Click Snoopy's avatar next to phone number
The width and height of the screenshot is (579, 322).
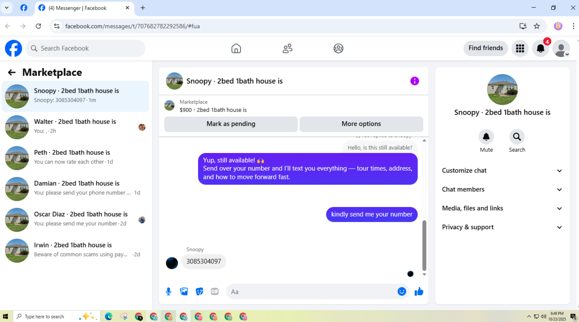point(172,263)
